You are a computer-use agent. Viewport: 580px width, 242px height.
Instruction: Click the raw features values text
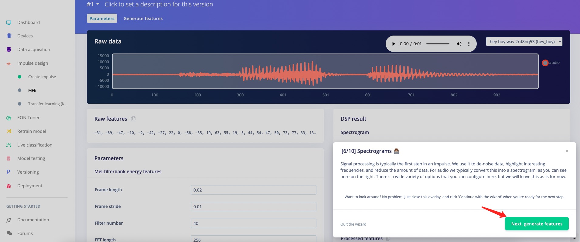point(205,133)
